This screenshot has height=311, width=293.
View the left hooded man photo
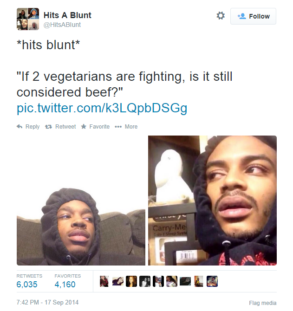tap(81, 201)
